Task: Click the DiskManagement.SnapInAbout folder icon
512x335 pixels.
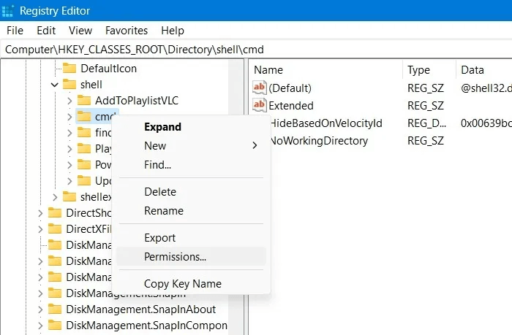Action: [55, 309]
